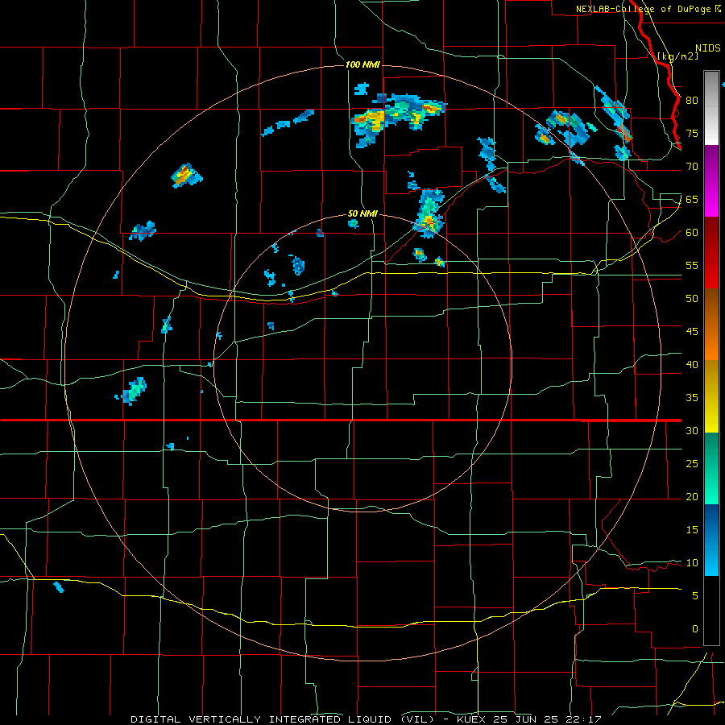
Task: Pick the gray-white segment of the color bar
Action: click(711, 108)
